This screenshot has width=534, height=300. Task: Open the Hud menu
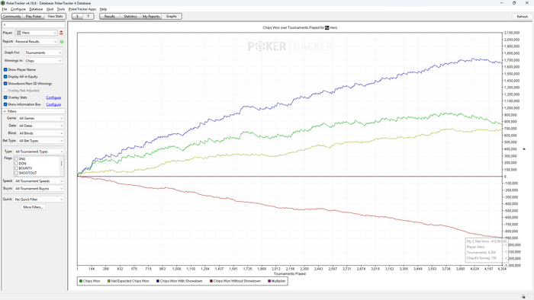click(x=50, y=9)
